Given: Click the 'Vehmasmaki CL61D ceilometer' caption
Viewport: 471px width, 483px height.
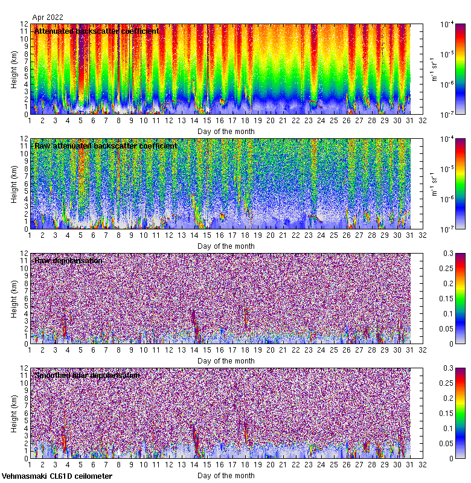Looking at the screenshot, I should [x=57, y=476].
